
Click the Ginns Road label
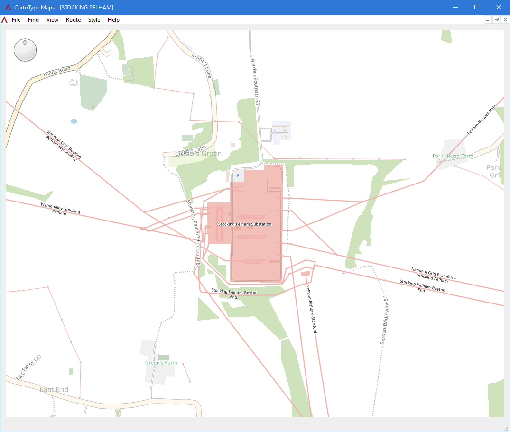pos(57,72)
